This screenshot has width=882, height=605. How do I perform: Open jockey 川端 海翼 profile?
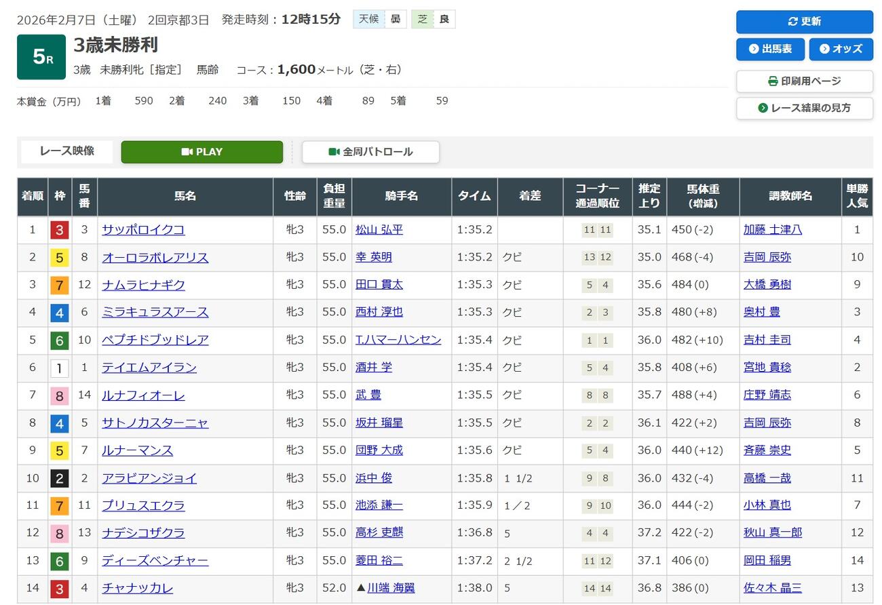391,588
